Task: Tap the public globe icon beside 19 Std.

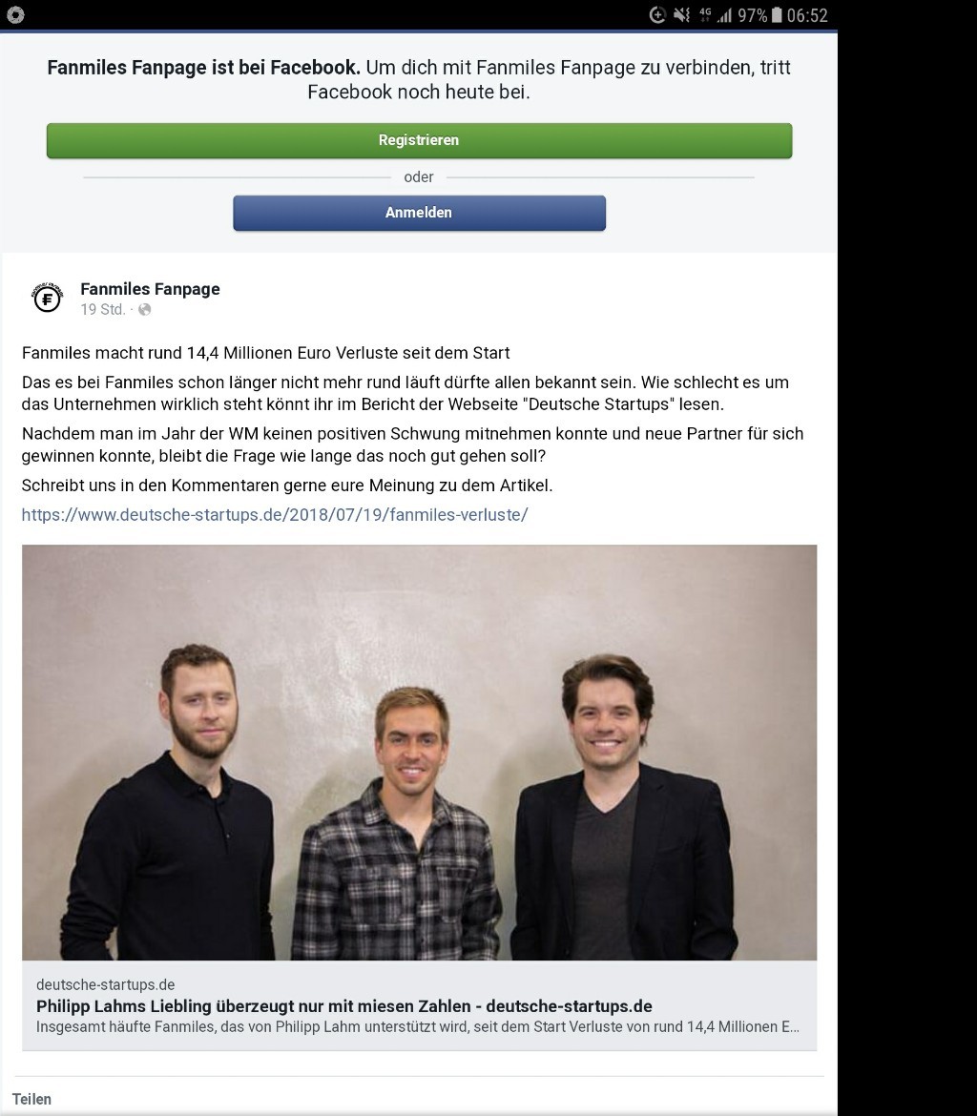Action: coord(145,310)
